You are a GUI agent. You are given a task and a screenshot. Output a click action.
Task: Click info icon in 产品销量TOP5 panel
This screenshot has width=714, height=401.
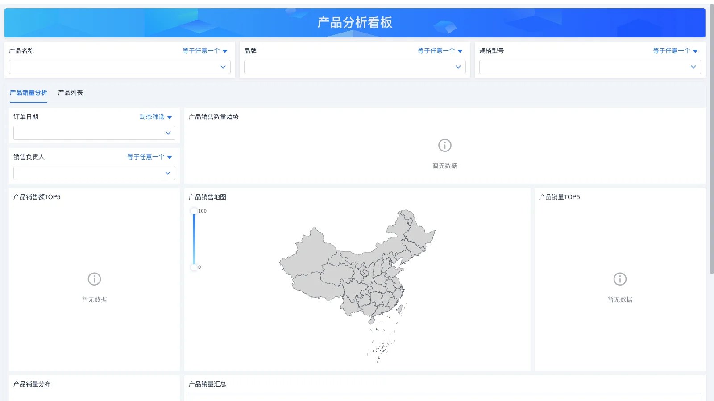(619, 279)
